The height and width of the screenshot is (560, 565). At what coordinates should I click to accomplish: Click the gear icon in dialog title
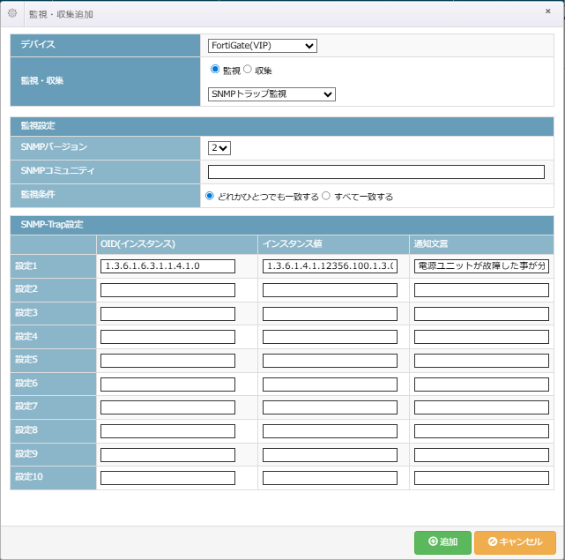tap(12, 13)
